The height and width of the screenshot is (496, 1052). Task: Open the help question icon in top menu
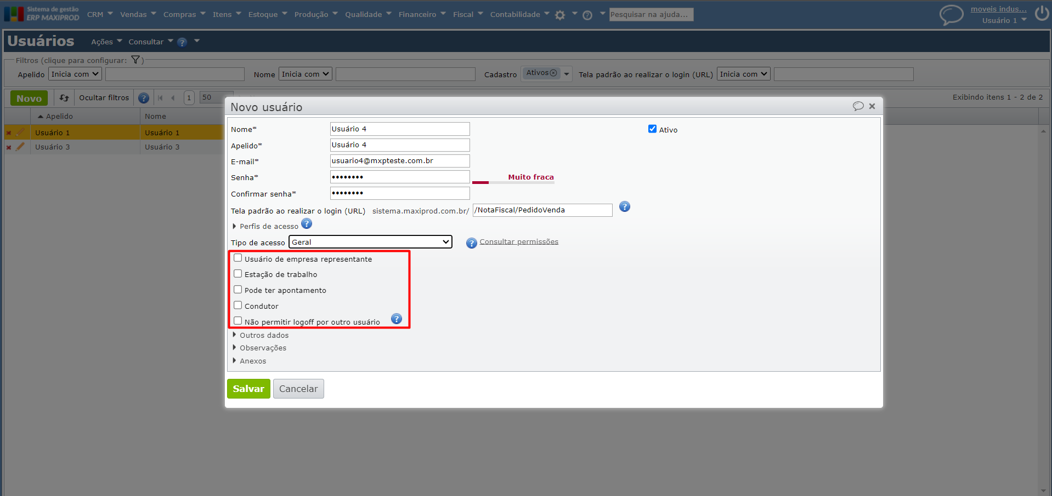point(587,15)
